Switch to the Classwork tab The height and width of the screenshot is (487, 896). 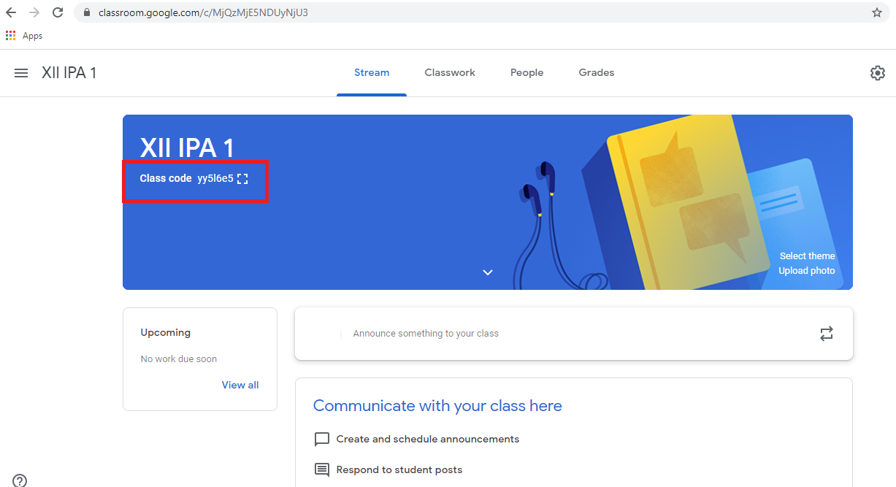[x=450, y=72]
